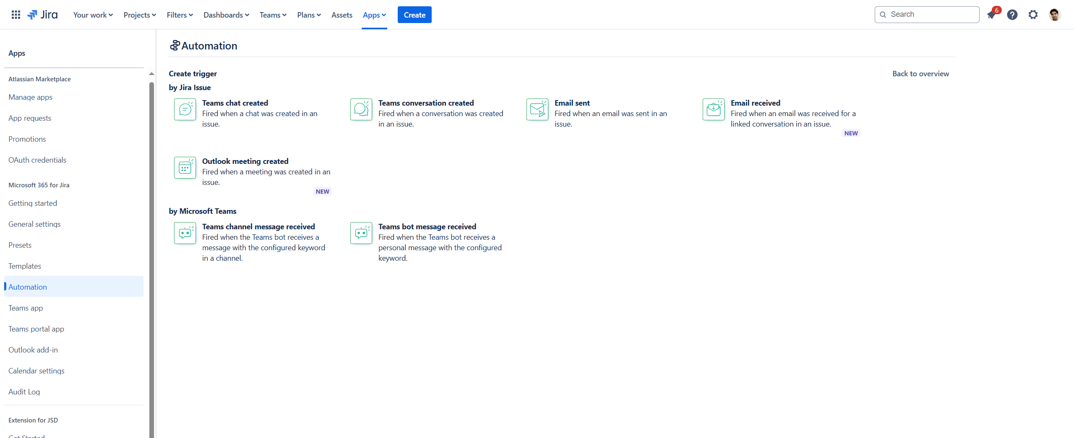Expand the Projects dropdown menu
The width and height of the screenshot is (1074, 438).
(x=140, y=15)
